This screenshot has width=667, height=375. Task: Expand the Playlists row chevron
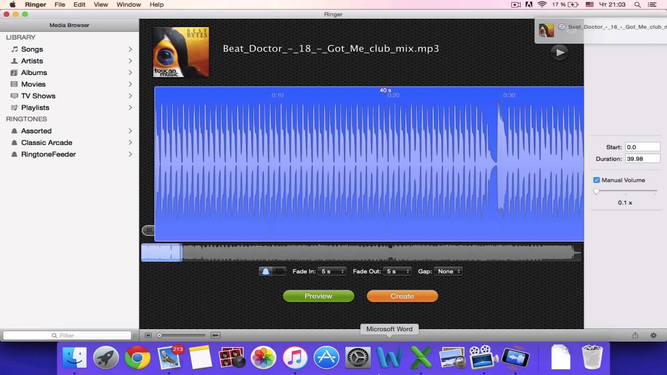pyautogui.click(x=130, y=108)
